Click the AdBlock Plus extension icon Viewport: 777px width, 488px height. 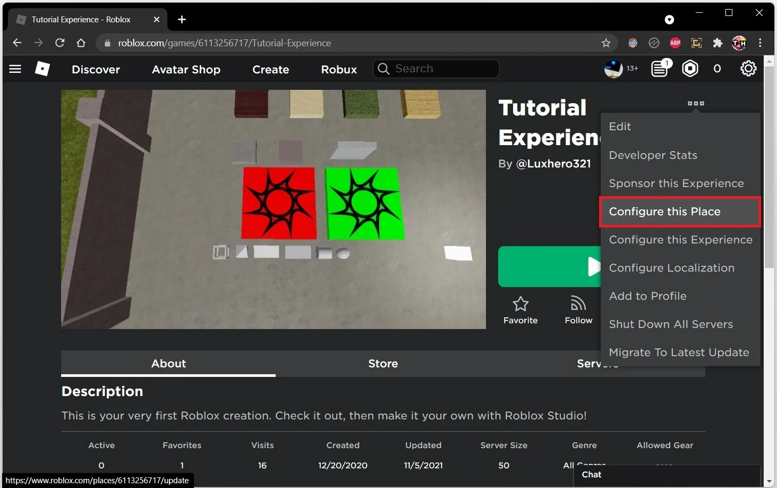pyautogui.click(x=675, y=43)
